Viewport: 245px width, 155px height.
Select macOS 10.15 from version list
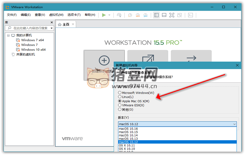[128, 132]
